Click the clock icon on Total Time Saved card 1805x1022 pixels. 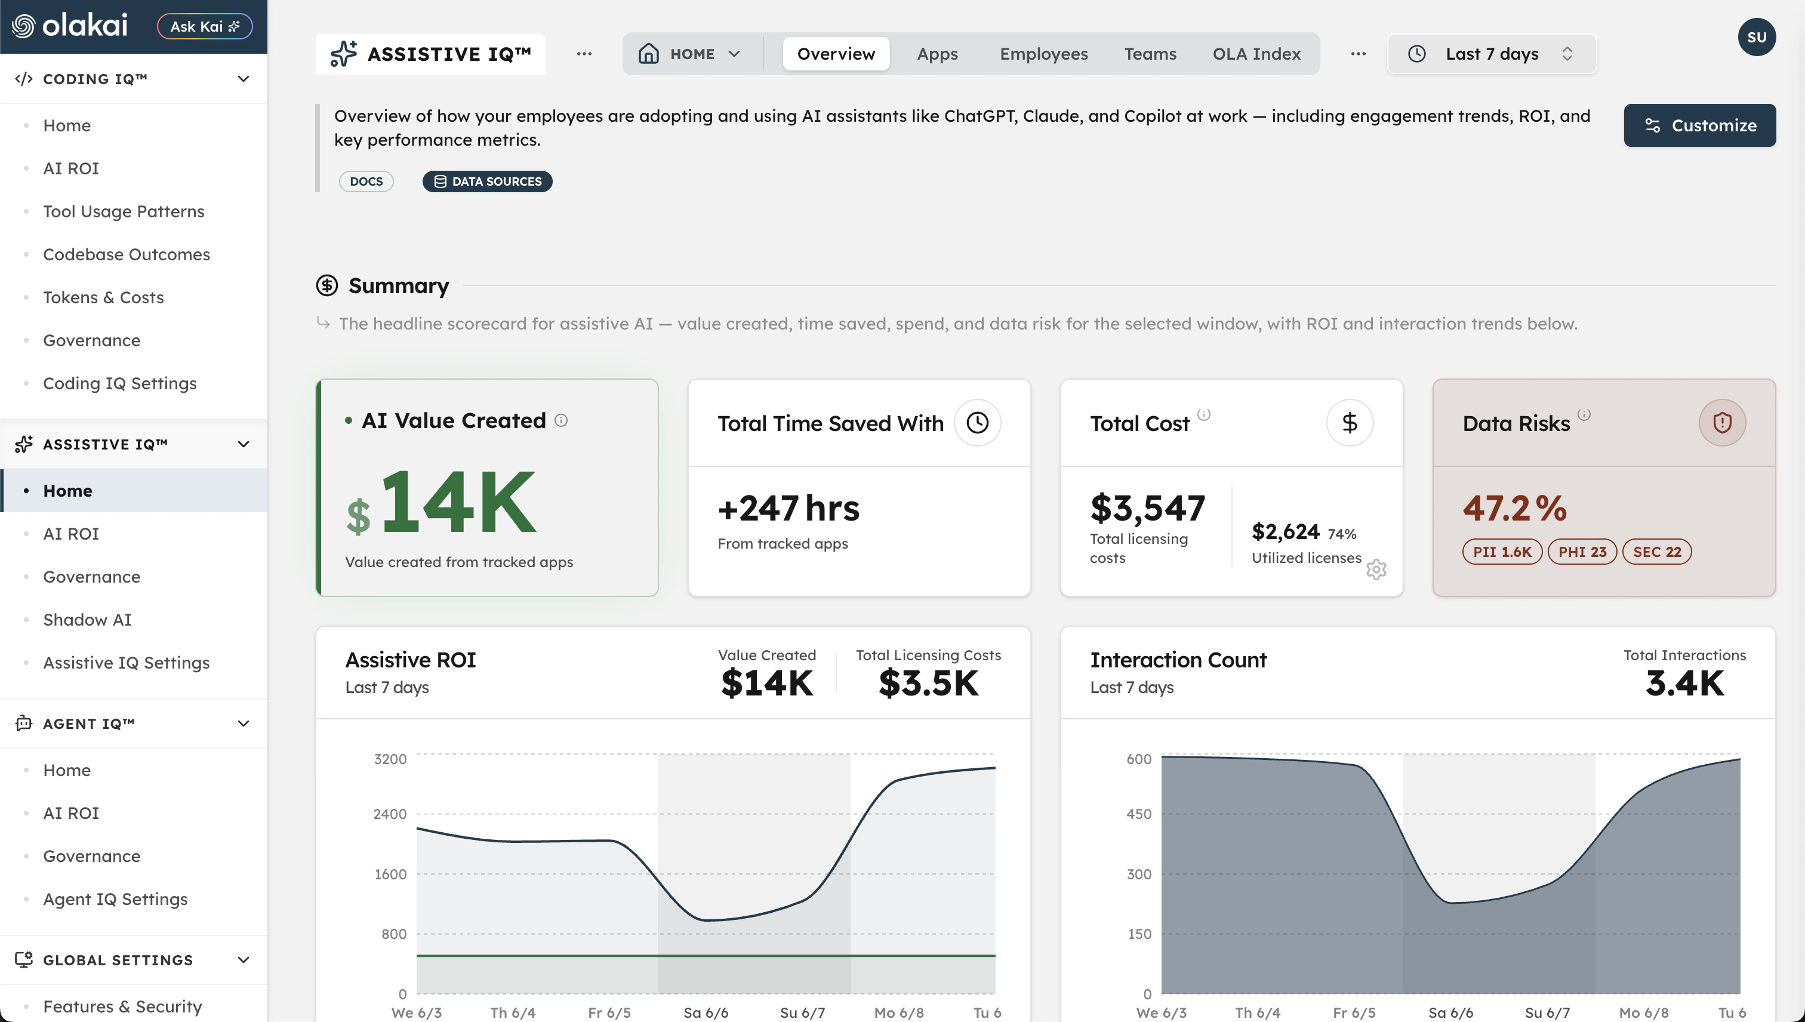[x=977, y=423]
